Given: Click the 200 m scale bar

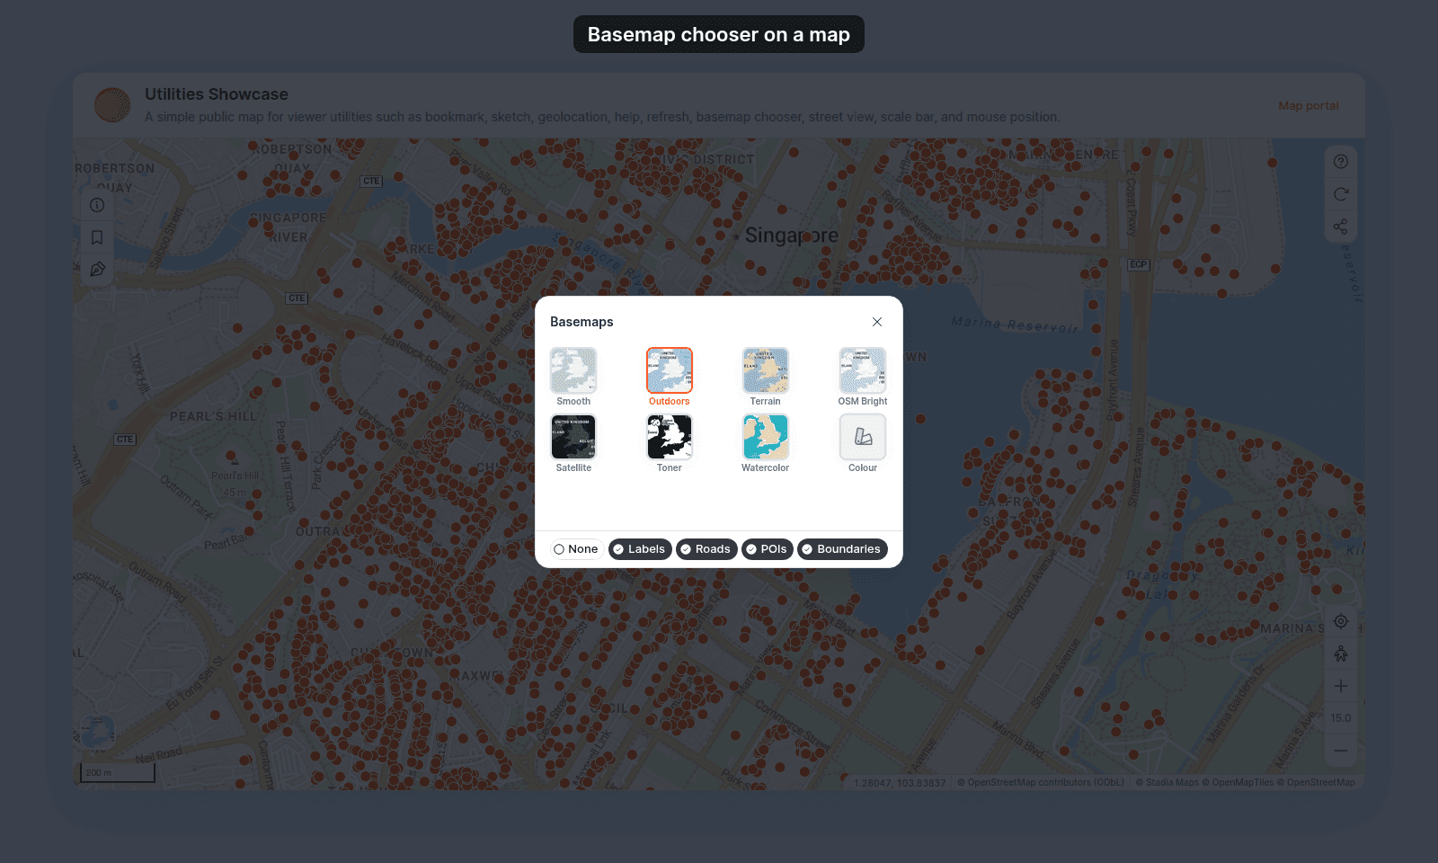Looking at the screenshot, I should [118, 773].
